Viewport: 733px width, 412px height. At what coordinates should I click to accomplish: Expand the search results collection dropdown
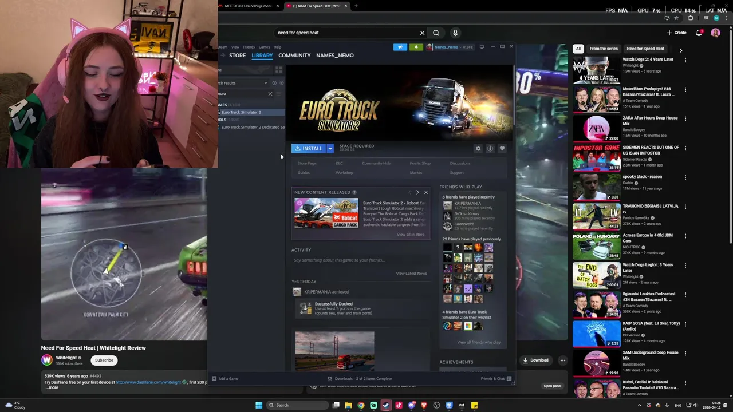266,83
